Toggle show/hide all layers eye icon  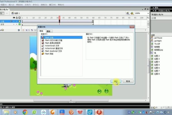(14, 18)
